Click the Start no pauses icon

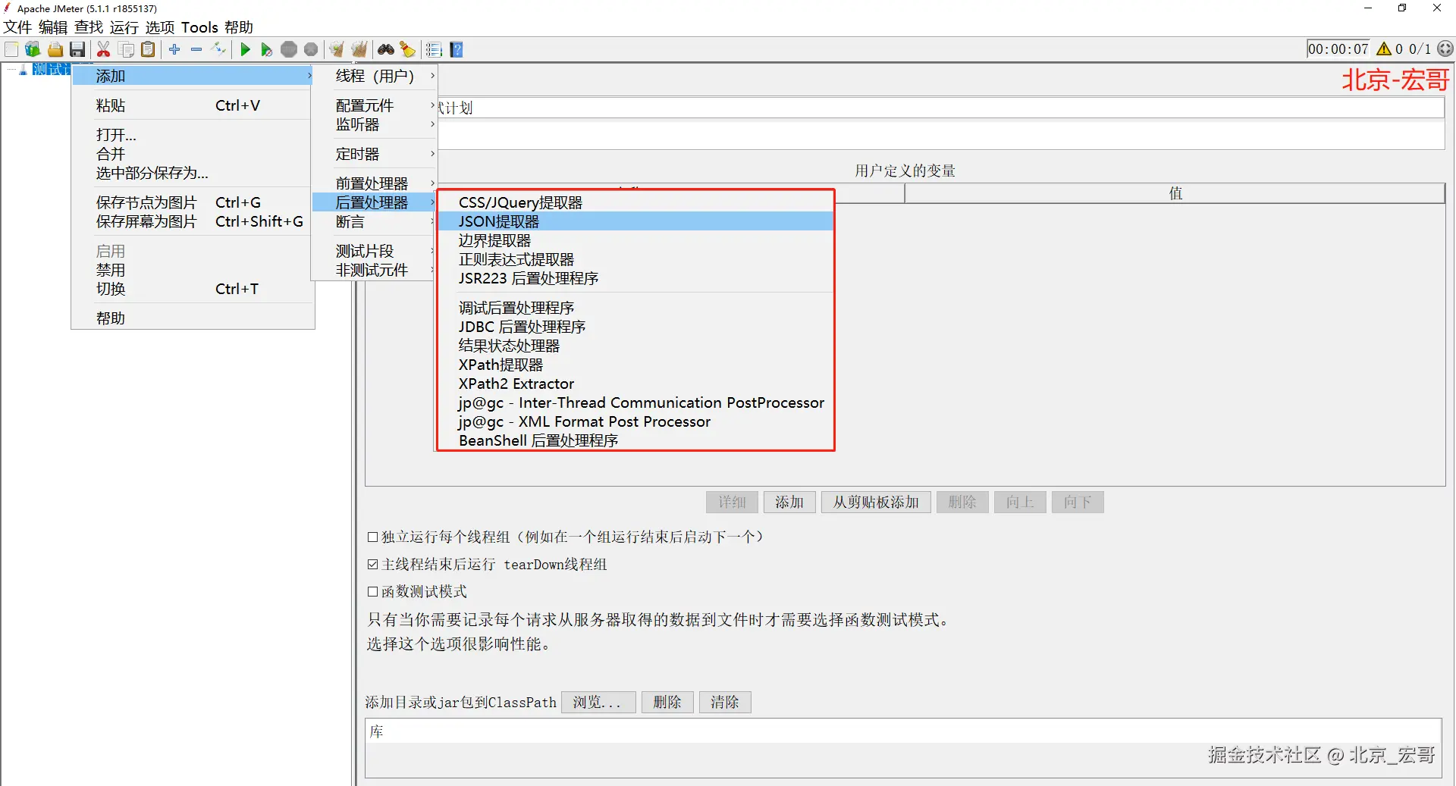click(x=266, y=50)
